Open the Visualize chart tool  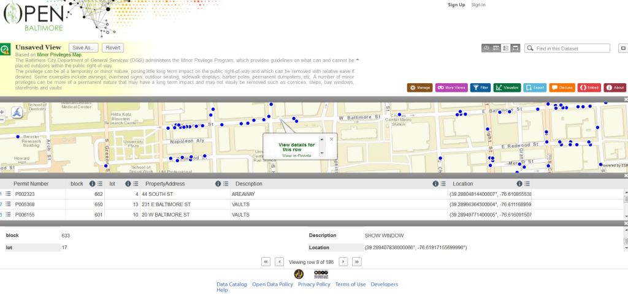pyautogui.click(x=507, y=88)
